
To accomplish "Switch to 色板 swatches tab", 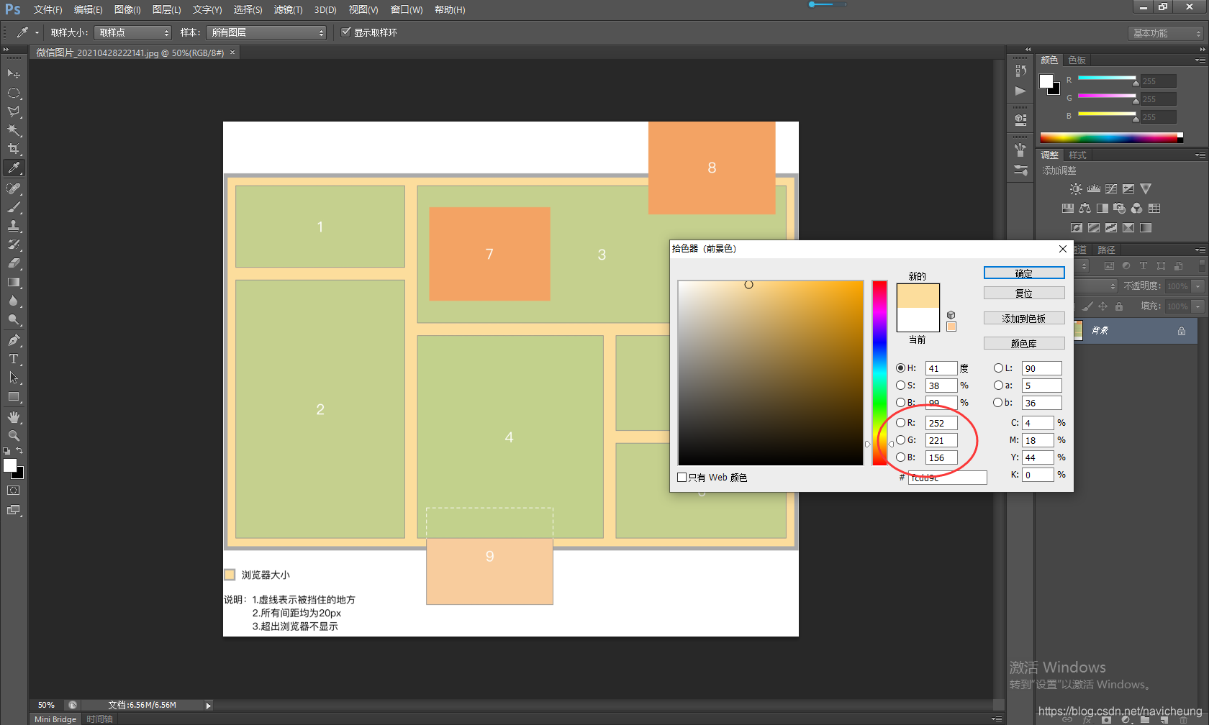I will [x=1077, y=60].
